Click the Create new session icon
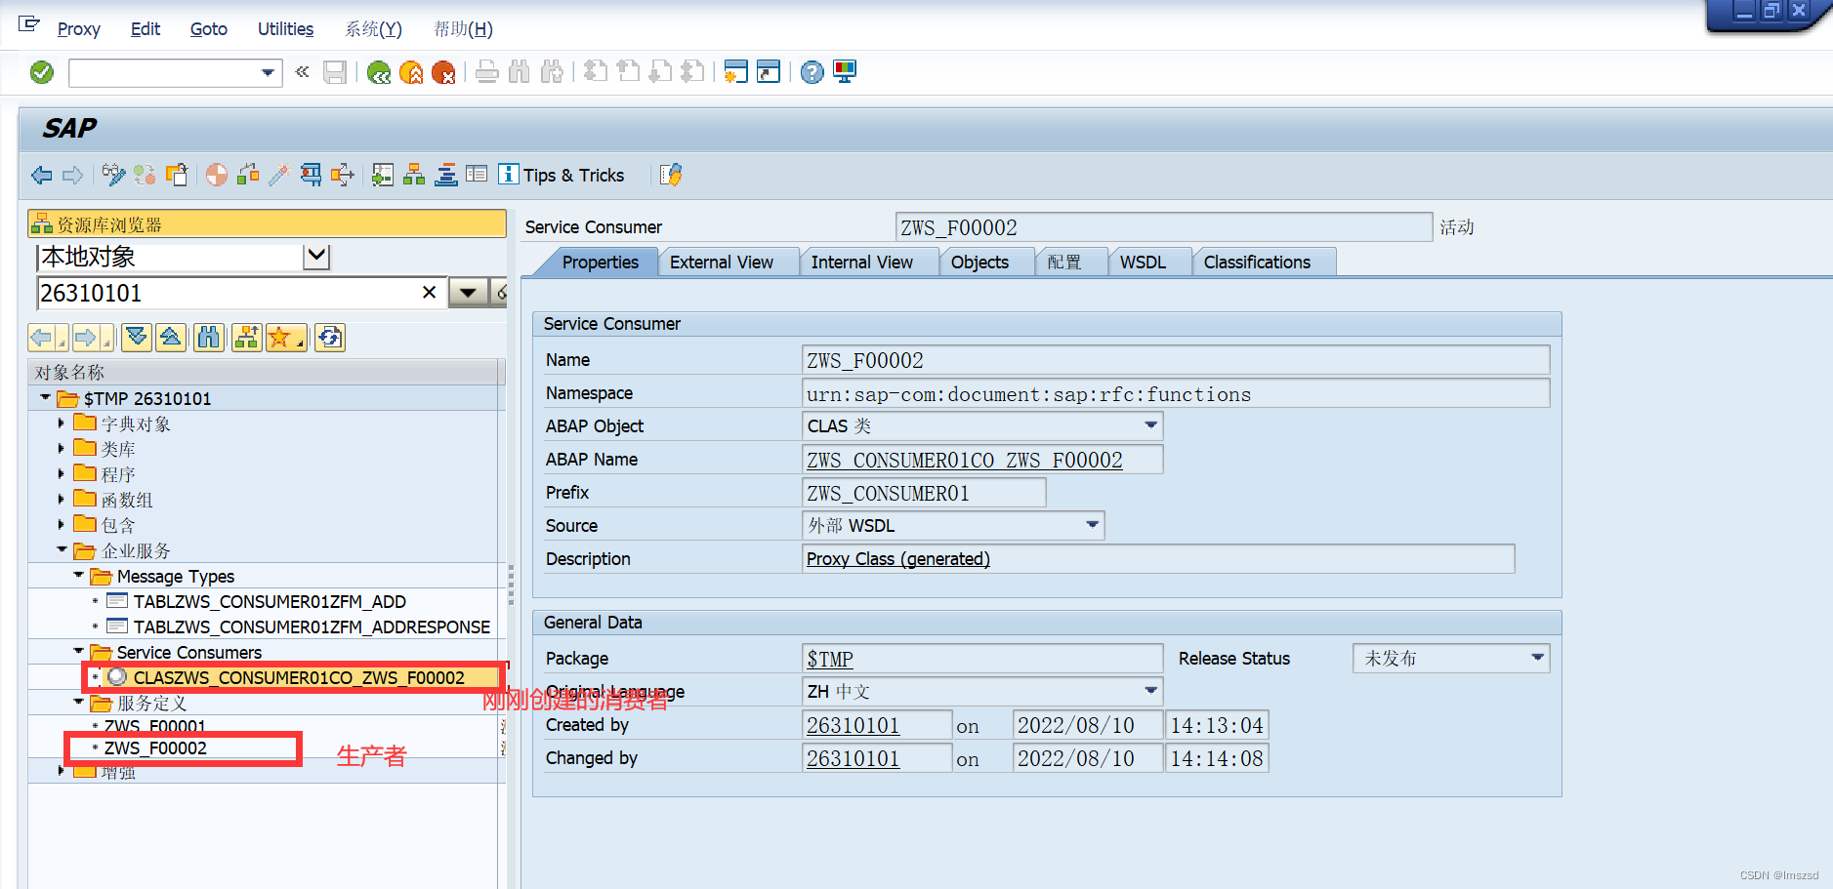 pos(736,72)
